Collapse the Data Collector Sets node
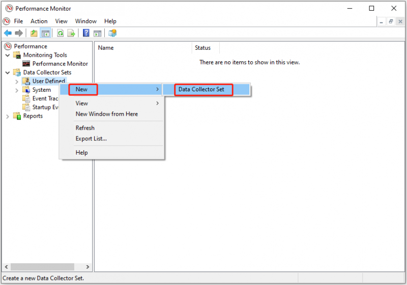This screenshot has height=285, width=407. 8,73
